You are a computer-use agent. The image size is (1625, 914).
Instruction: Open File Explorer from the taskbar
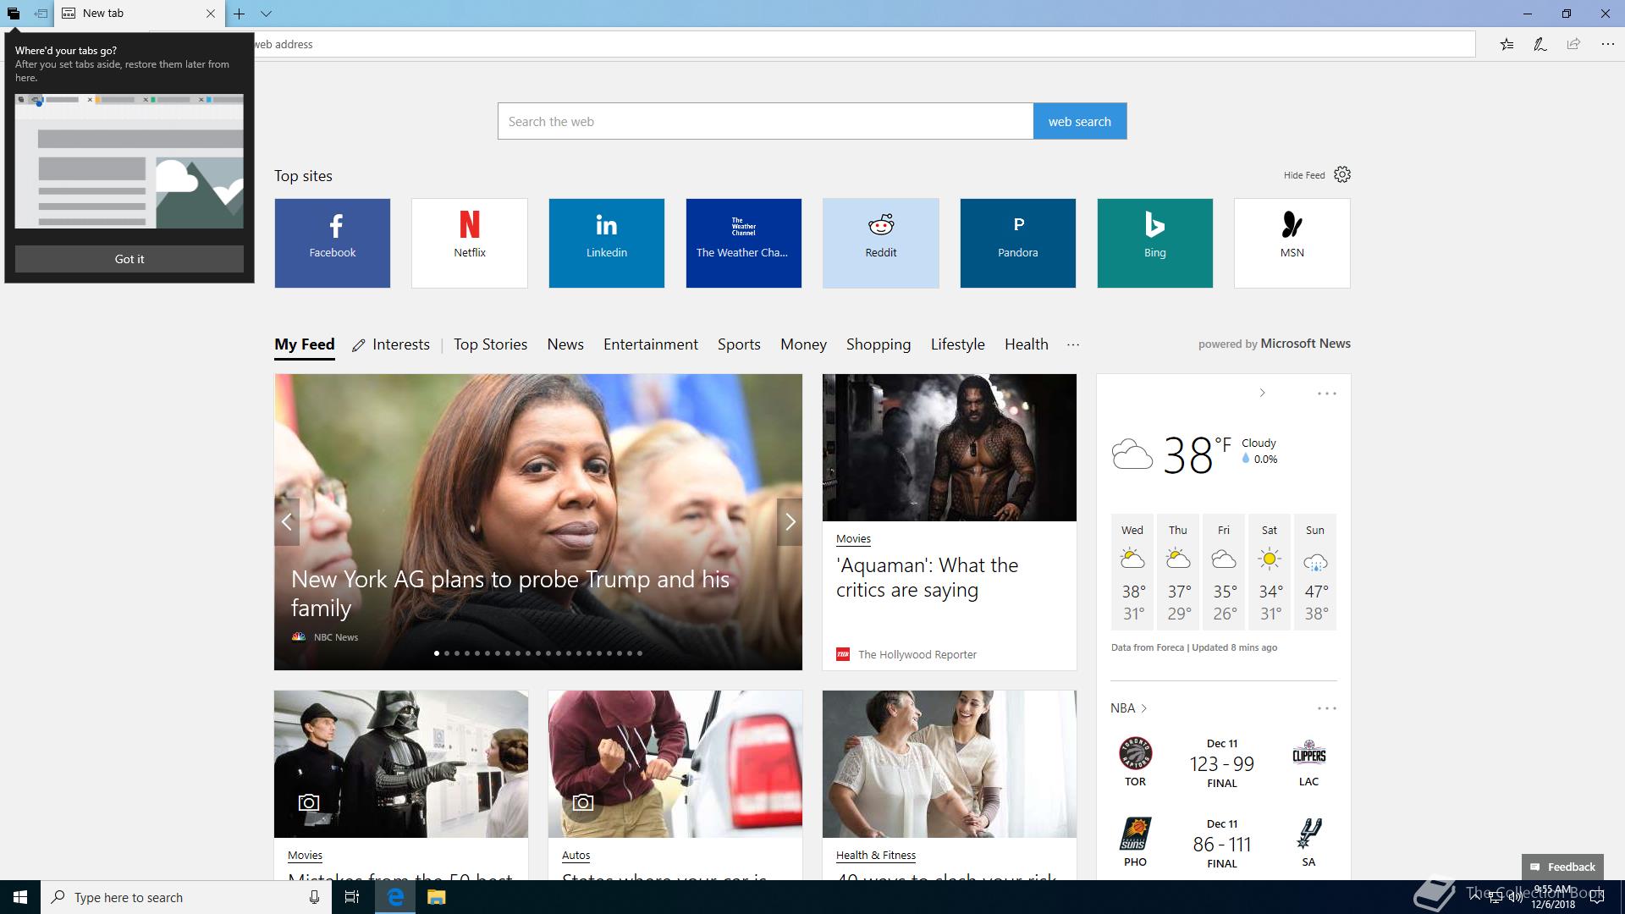tap(436, 897)
